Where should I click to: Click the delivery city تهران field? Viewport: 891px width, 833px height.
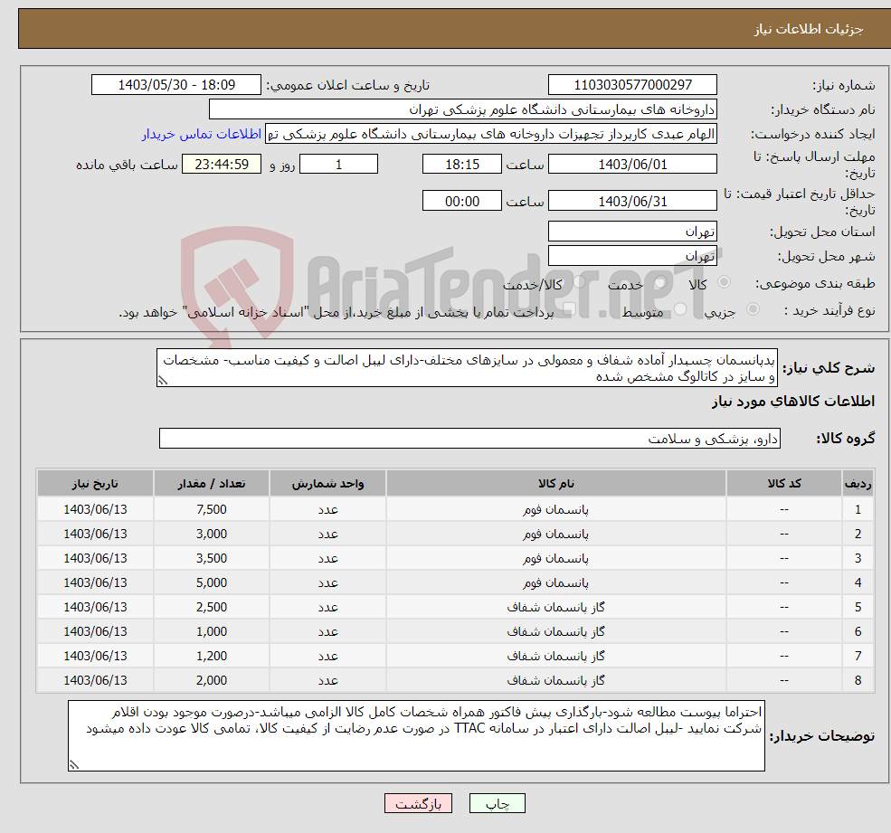pyautogui.click(x=632, y=256)
